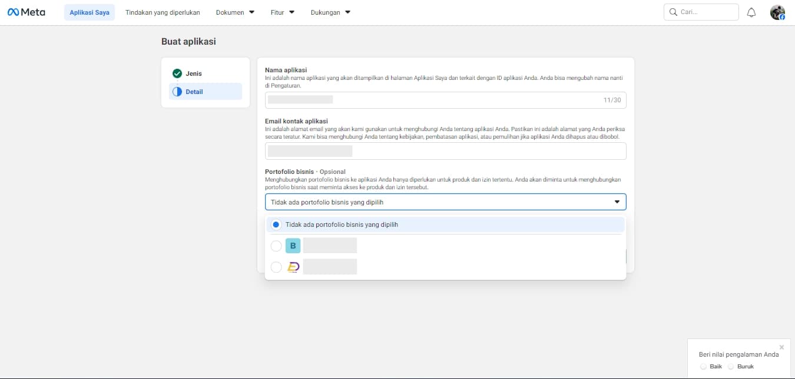
Task: Open the profile avatar menu
Action: (x=777, y=12)
